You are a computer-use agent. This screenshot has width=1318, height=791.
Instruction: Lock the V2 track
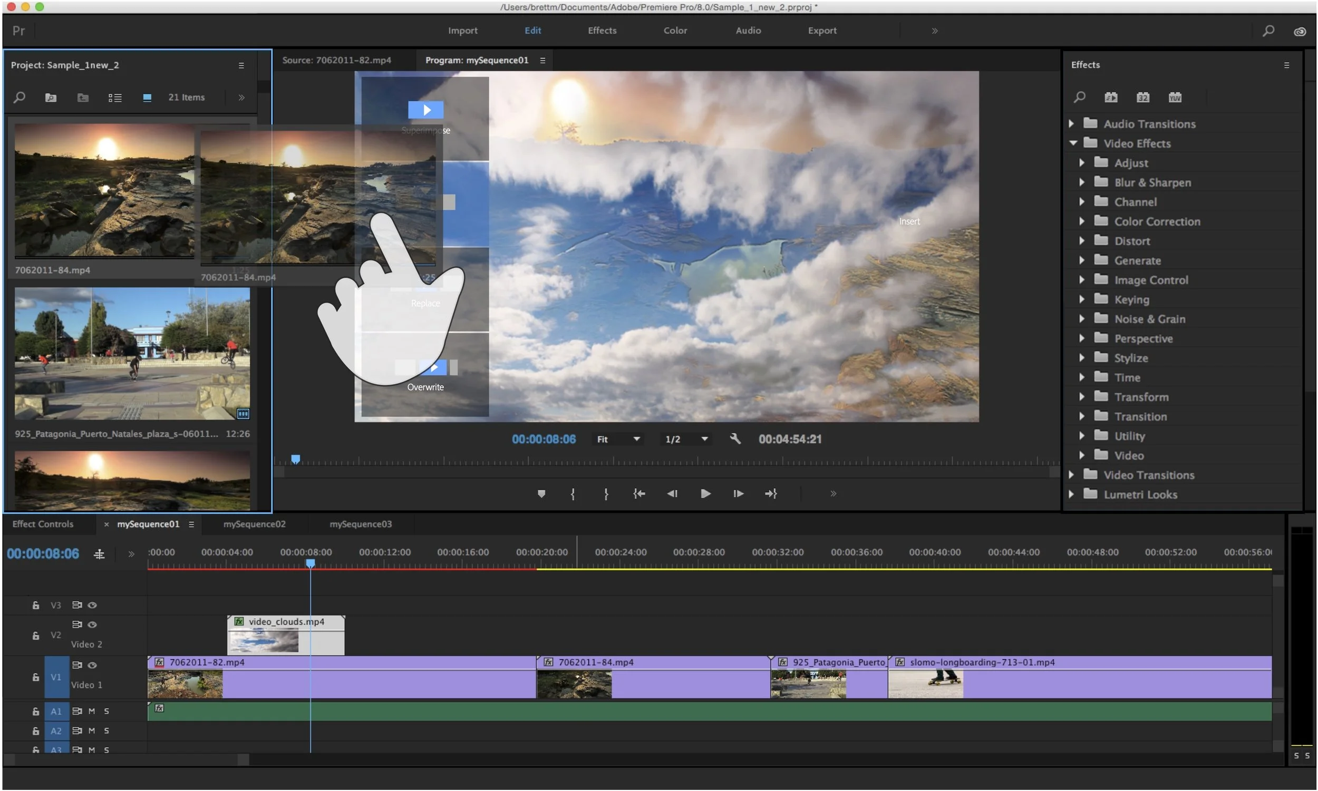35,636
